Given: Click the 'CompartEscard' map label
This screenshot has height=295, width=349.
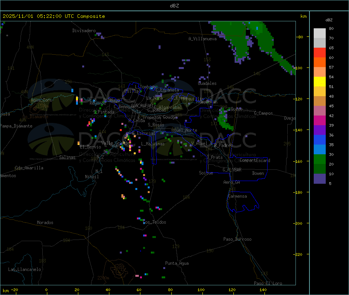Looking at the screenshot, I should [255, 160].
